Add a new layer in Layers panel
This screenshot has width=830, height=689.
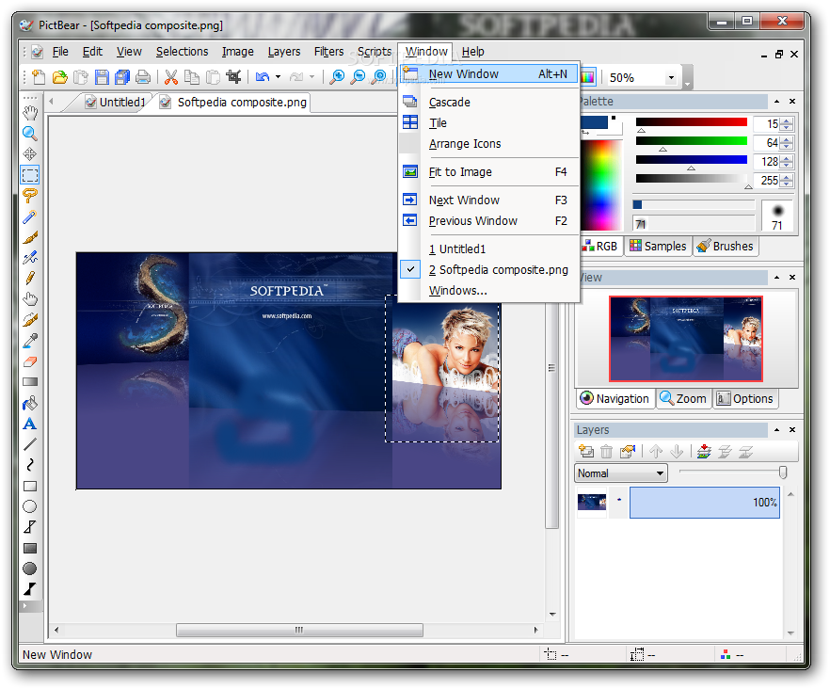586,451
